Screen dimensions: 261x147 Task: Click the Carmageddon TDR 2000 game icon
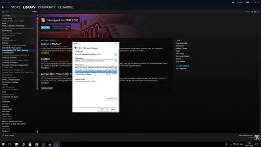[43, 20]
